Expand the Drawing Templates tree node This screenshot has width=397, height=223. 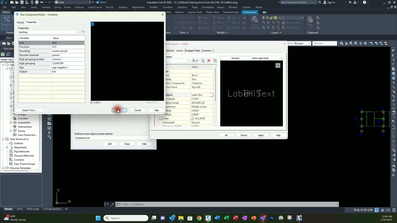[x=3, y=168]
